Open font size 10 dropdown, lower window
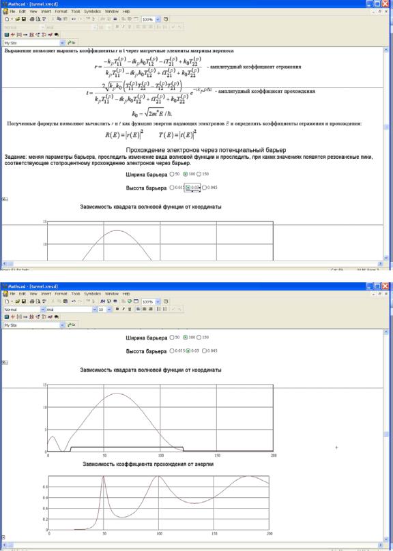Viewport: 393px width, 551px height. [109, 309]
